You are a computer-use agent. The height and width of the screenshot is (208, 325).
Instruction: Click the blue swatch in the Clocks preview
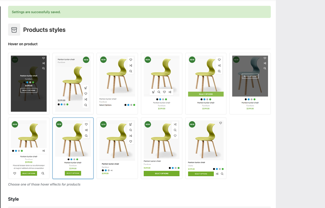217,169
